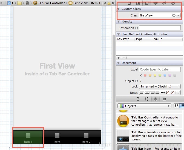184x150 pixels.
Task: Select the storyboard file icon in jump bar
Action: coord(27,3)
